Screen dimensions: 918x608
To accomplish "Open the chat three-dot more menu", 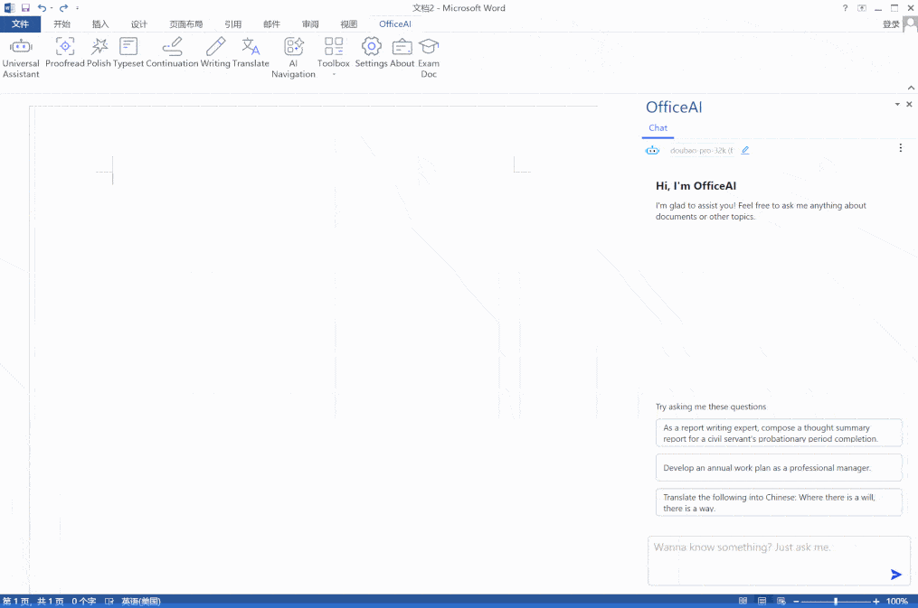I will point(900,148).
